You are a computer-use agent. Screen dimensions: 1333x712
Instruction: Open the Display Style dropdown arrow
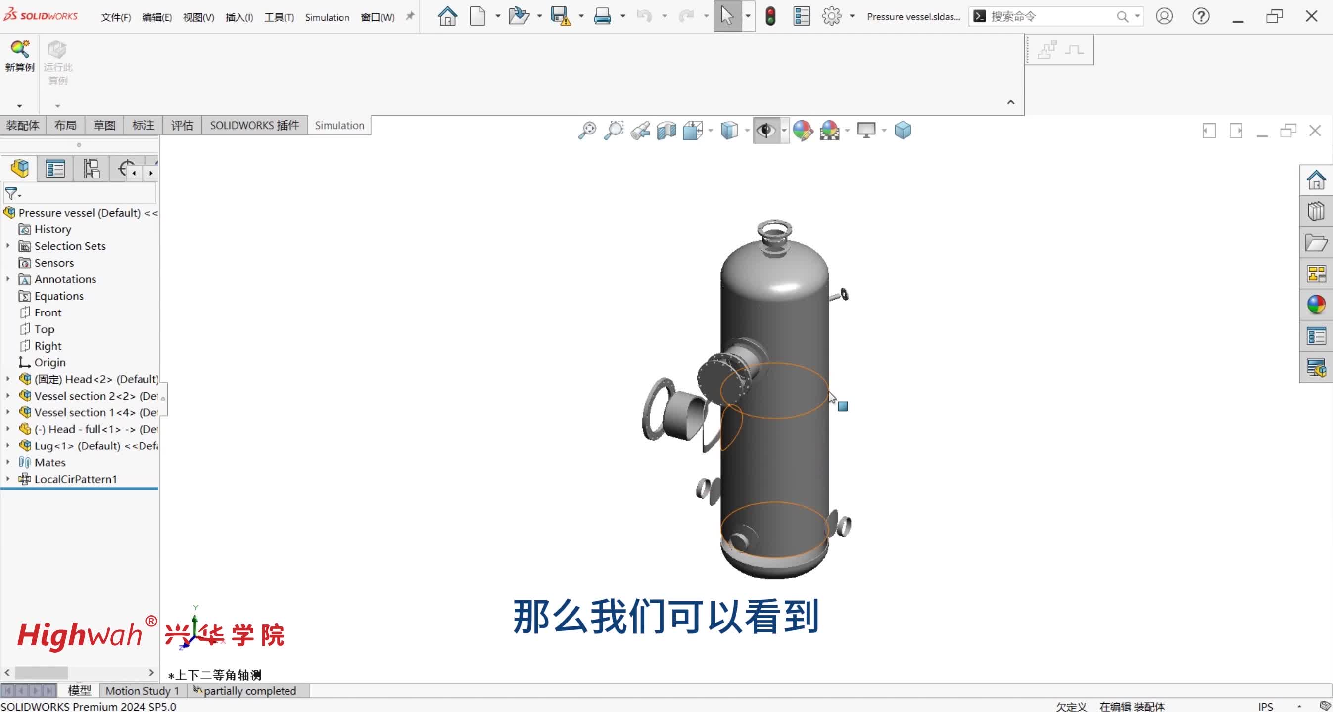coord(747,131)
